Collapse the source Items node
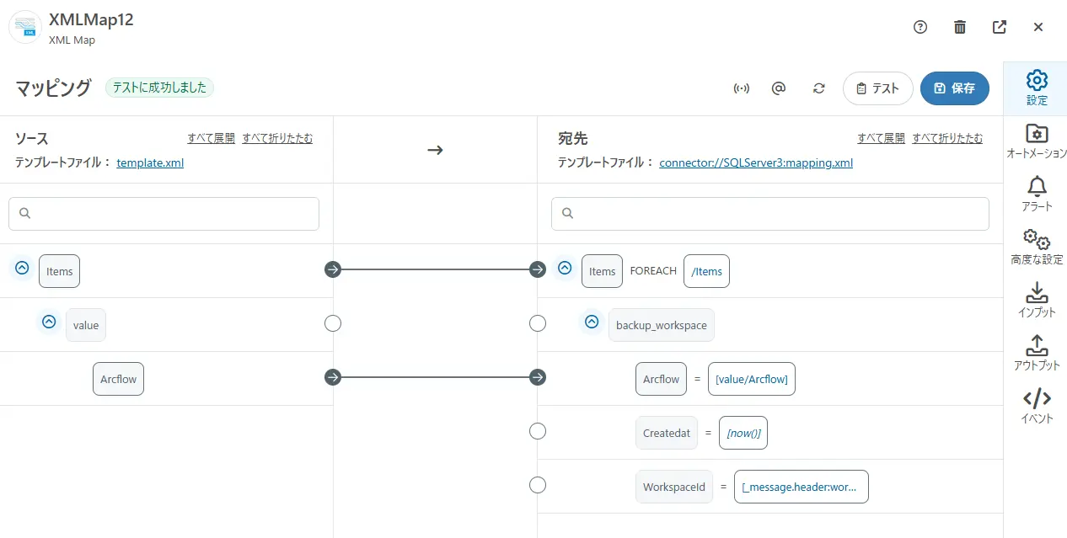Image resolution: width=1067 pixels, height=538 pixels. pos(22,269)
